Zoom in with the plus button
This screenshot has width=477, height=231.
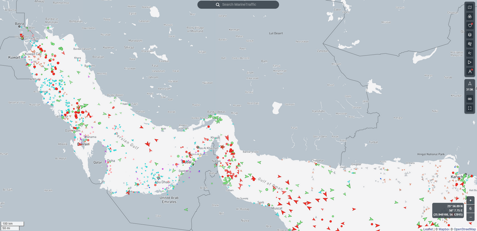(470, 201)
